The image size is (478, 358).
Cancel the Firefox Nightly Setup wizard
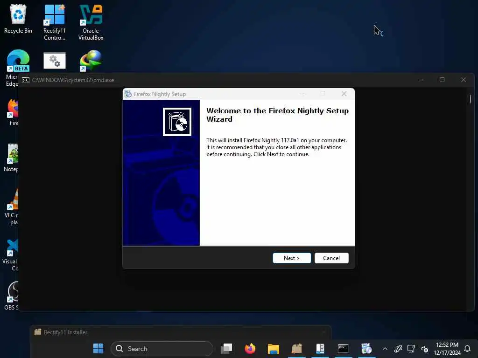tap(331, 258)
